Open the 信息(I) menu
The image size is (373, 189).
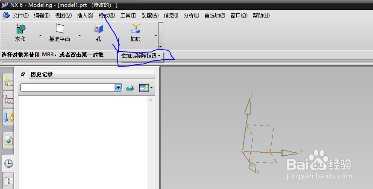(x=171, y=15)
